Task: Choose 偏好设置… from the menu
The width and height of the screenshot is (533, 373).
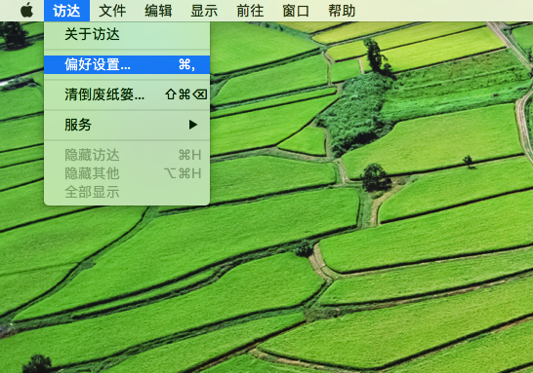Action: [127, 64]
